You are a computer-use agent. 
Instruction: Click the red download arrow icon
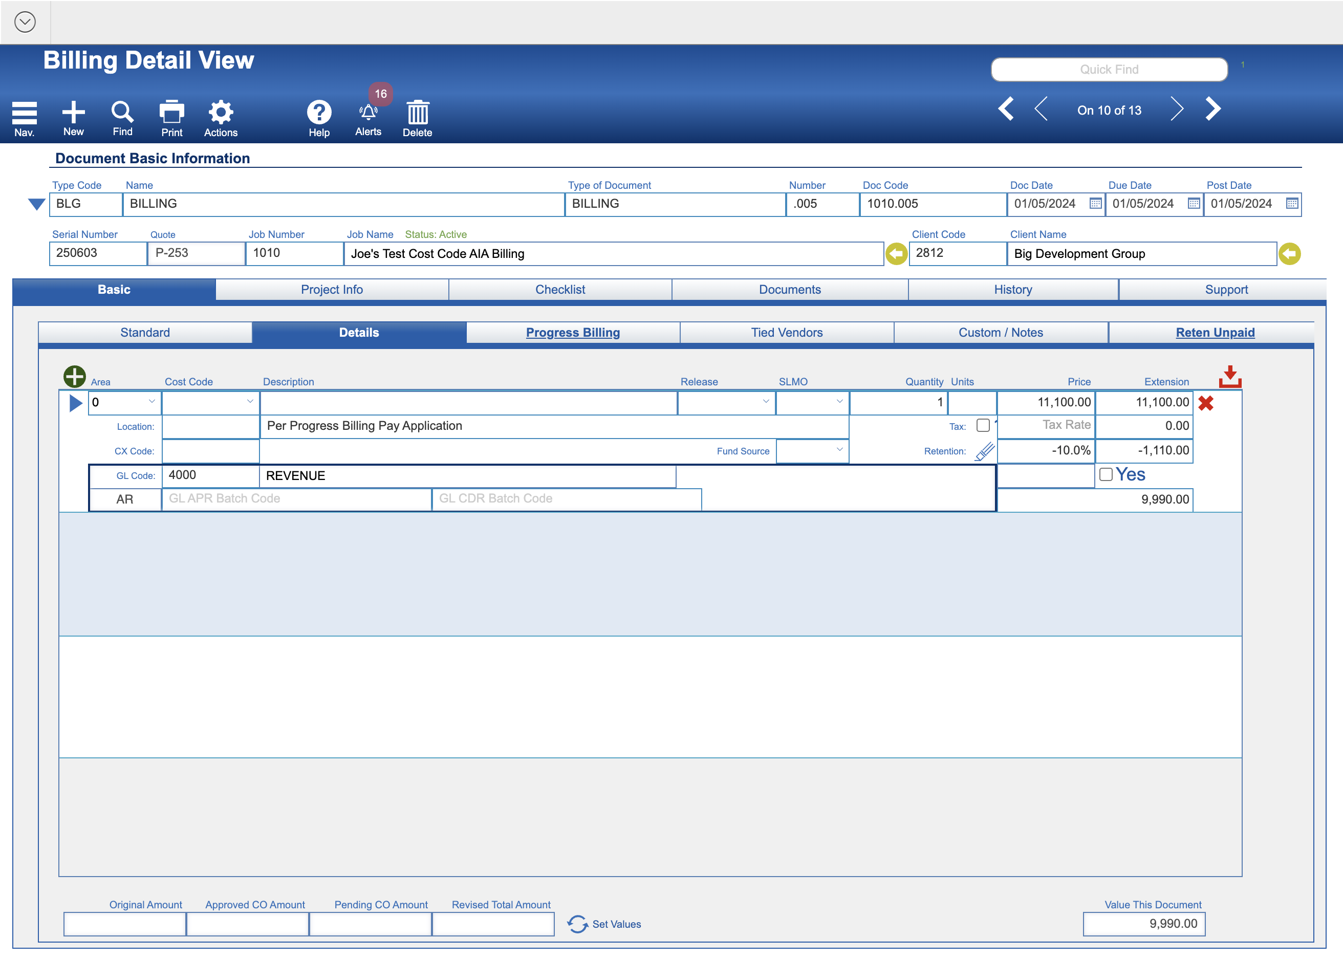tap(1229, 376)
